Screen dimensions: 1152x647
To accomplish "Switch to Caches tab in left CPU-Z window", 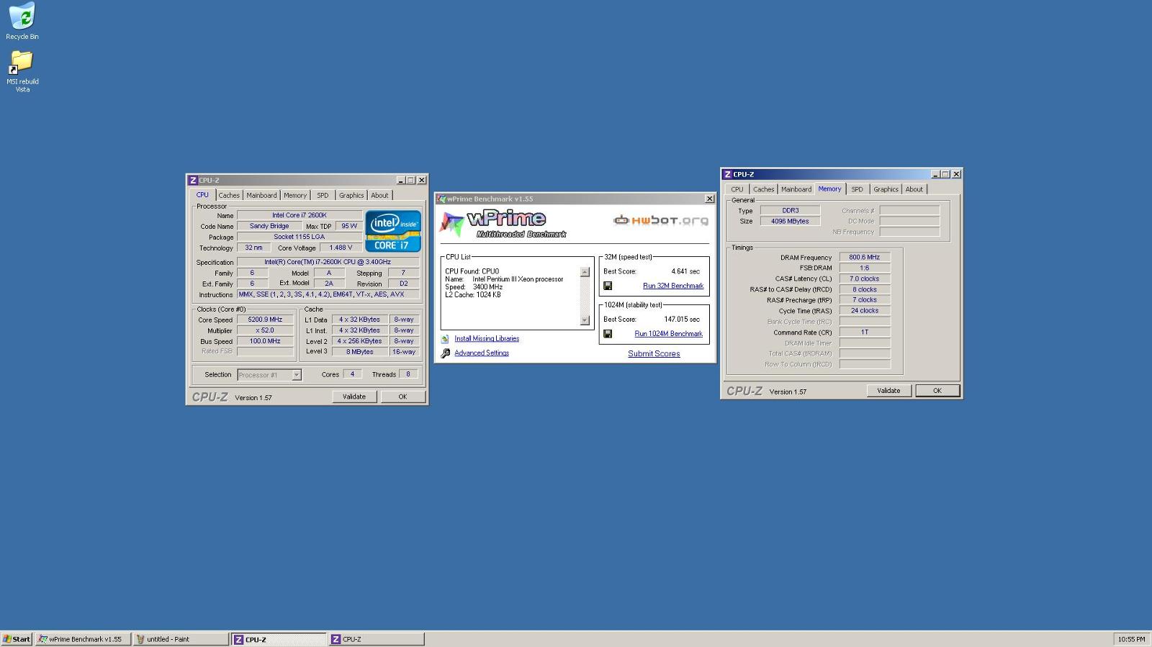I will click(229, 196).
